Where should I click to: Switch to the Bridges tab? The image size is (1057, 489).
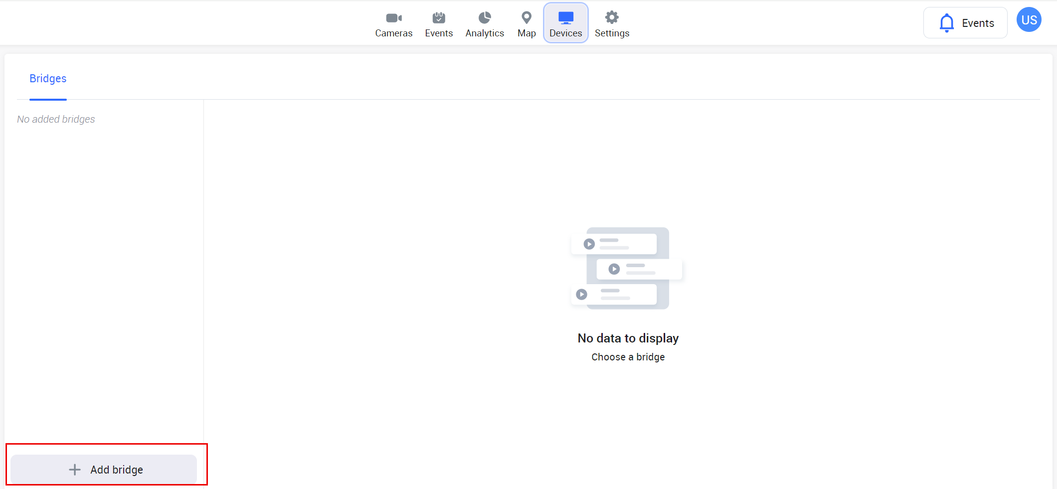tap(48, 79)
